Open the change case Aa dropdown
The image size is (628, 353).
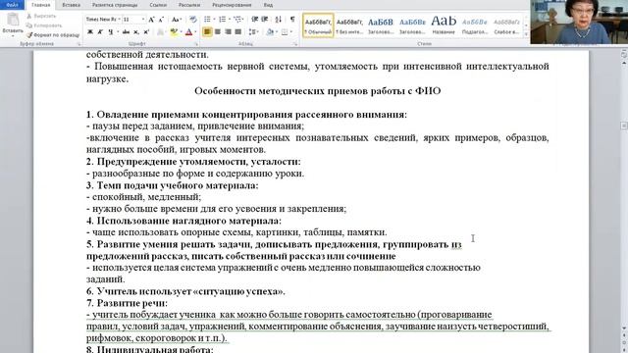click(176, 20)
